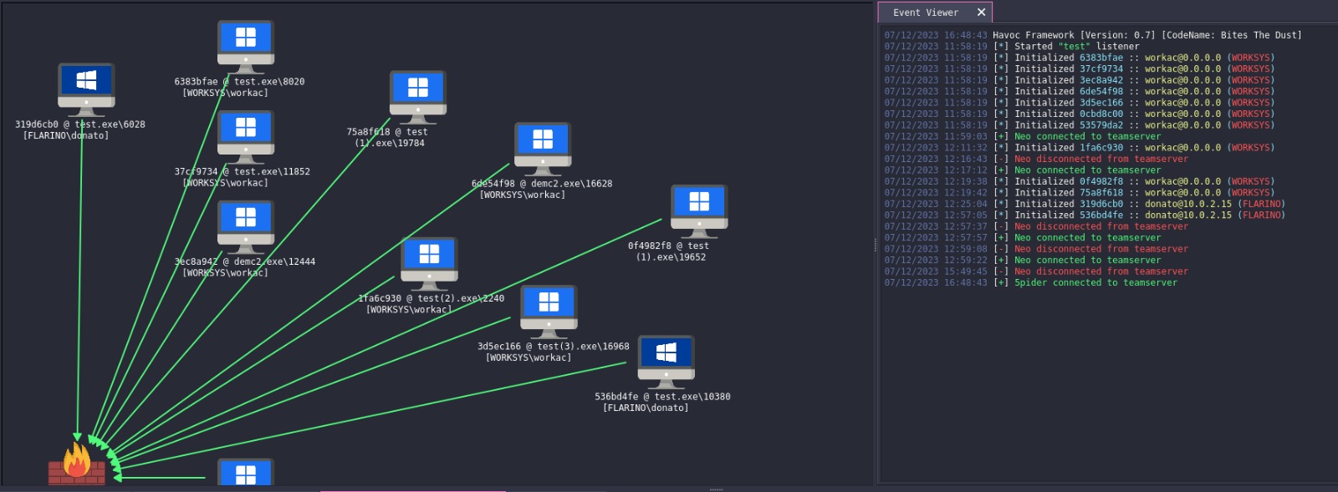Click the label 536bd4fe @ test.exe\10380
Viewport: 1338px width, 492px height.
[x=662, y=397]
